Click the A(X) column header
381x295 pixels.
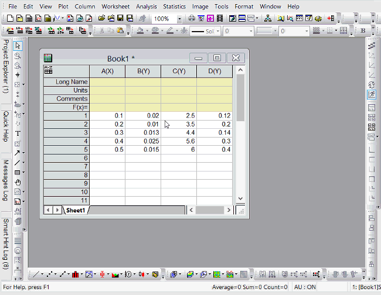tap(107, 71)
